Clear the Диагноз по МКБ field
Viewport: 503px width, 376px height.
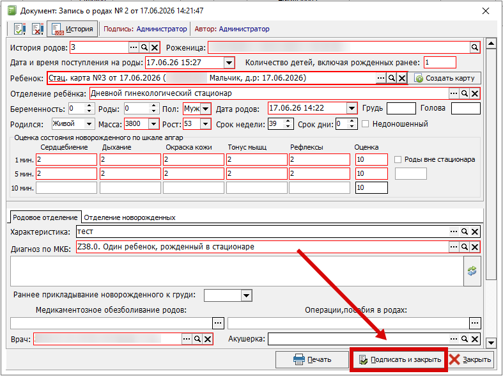pos(475,247)
